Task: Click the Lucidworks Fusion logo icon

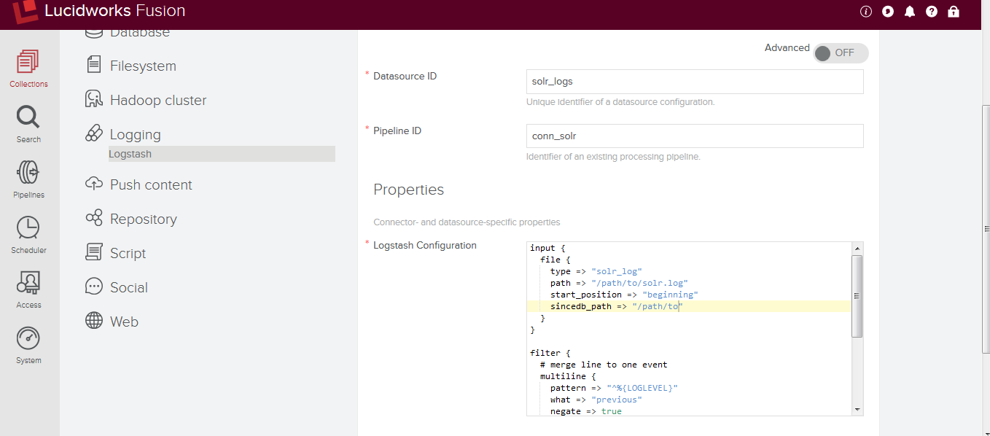Action: [25, 10]
